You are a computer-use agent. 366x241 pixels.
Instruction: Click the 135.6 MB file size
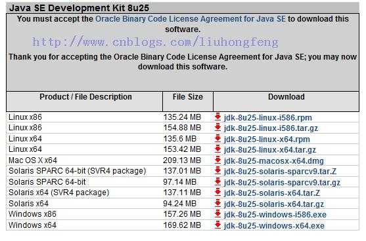(x=180, y=139)
